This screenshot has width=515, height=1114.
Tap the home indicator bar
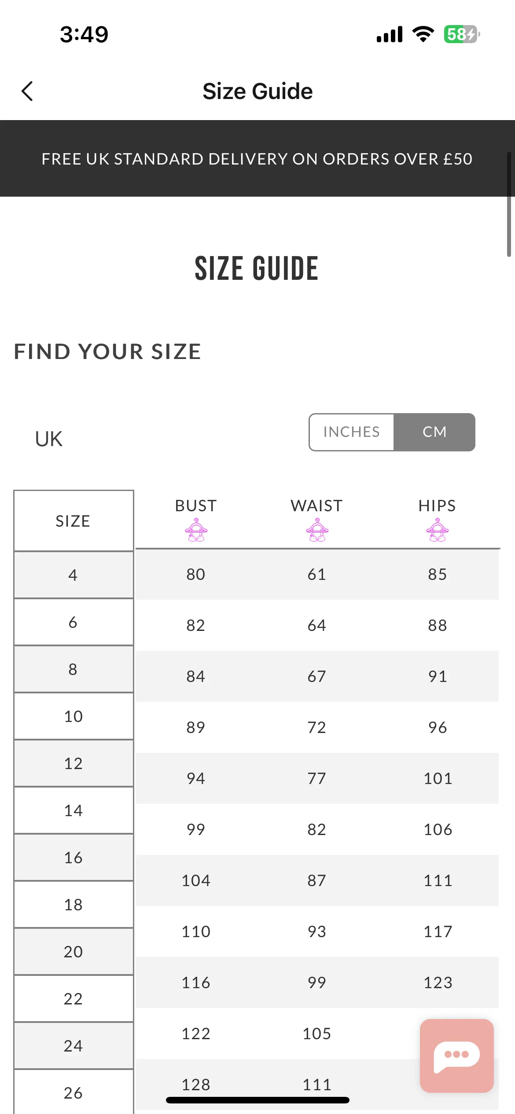257,1100
